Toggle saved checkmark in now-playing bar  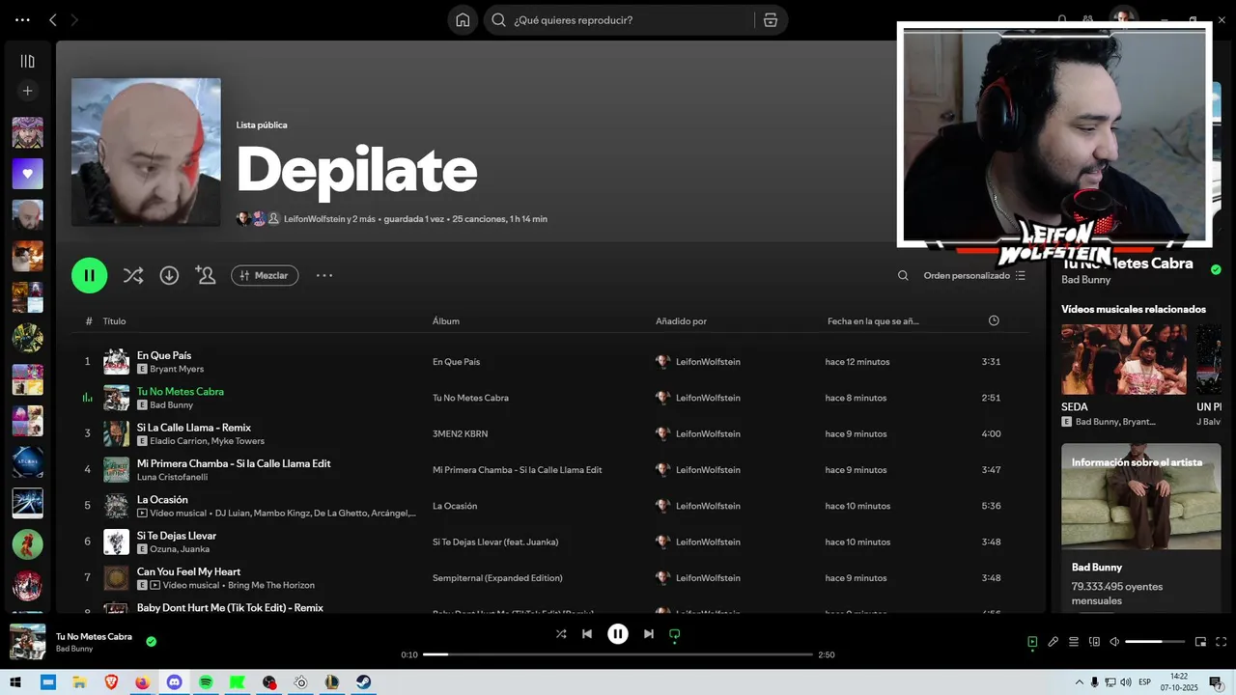click(x=151, y=641)
